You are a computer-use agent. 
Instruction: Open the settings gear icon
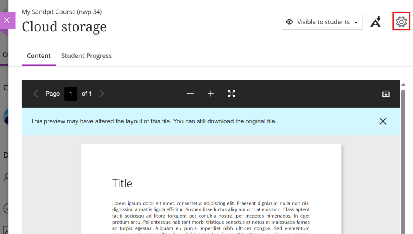[x=401, y=22]
